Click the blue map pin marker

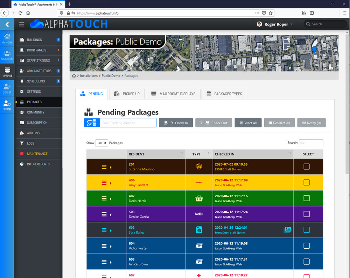pos(314,50)
